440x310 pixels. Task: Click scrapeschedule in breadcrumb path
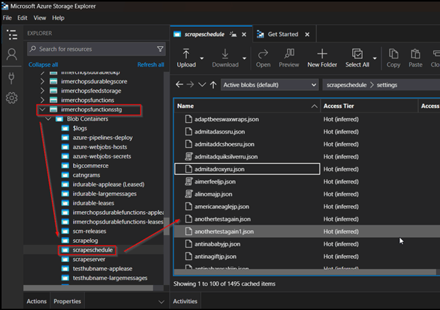346,85
